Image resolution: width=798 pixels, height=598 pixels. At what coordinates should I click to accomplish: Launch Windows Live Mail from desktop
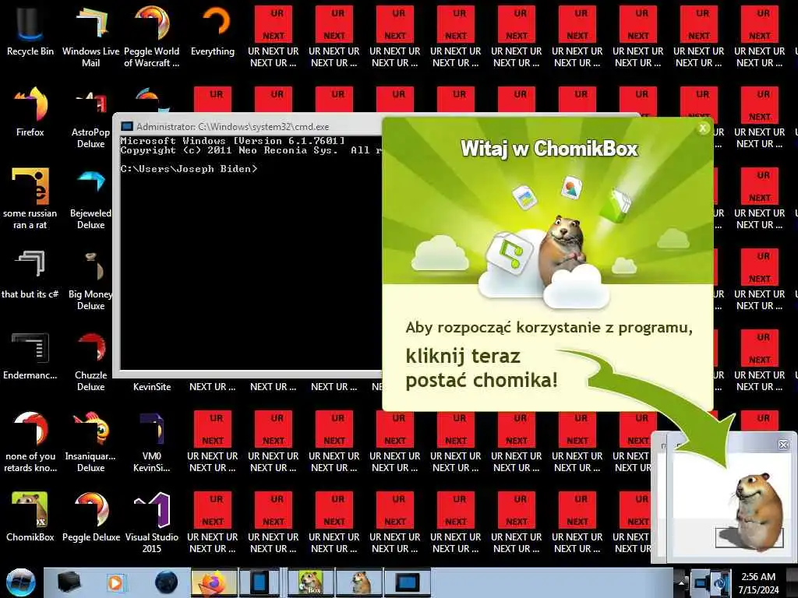click(x=90, y=36)
